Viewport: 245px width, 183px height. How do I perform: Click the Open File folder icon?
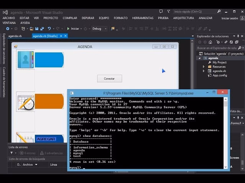point(31,29)
